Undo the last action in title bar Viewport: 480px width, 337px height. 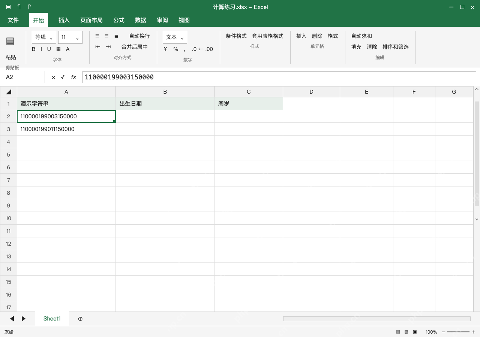coord(19,7)
